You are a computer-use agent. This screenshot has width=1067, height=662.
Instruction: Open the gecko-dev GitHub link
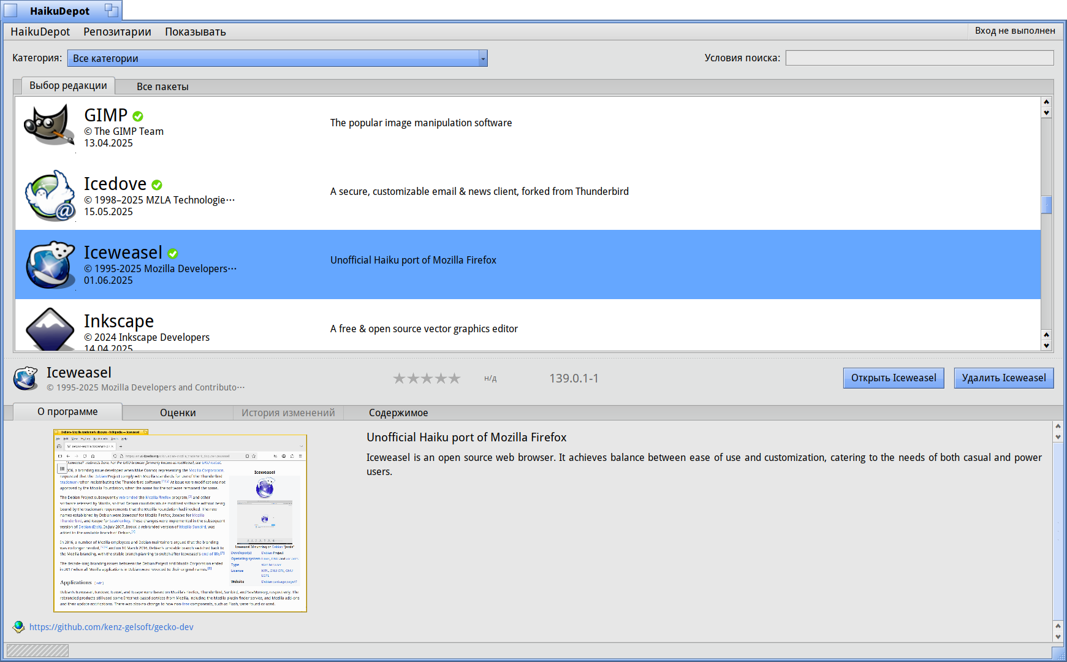pyautogui.click(x=112, y=627)
